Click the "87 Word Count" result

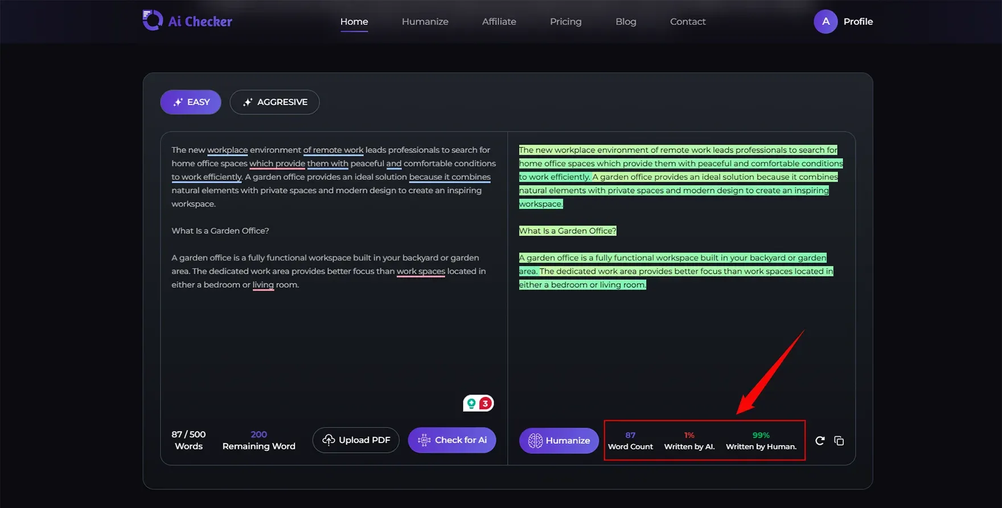630,441
